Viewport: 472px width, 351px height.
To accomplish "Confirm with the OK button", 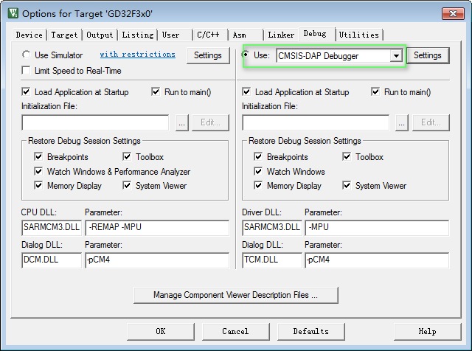I will point(161,331).
